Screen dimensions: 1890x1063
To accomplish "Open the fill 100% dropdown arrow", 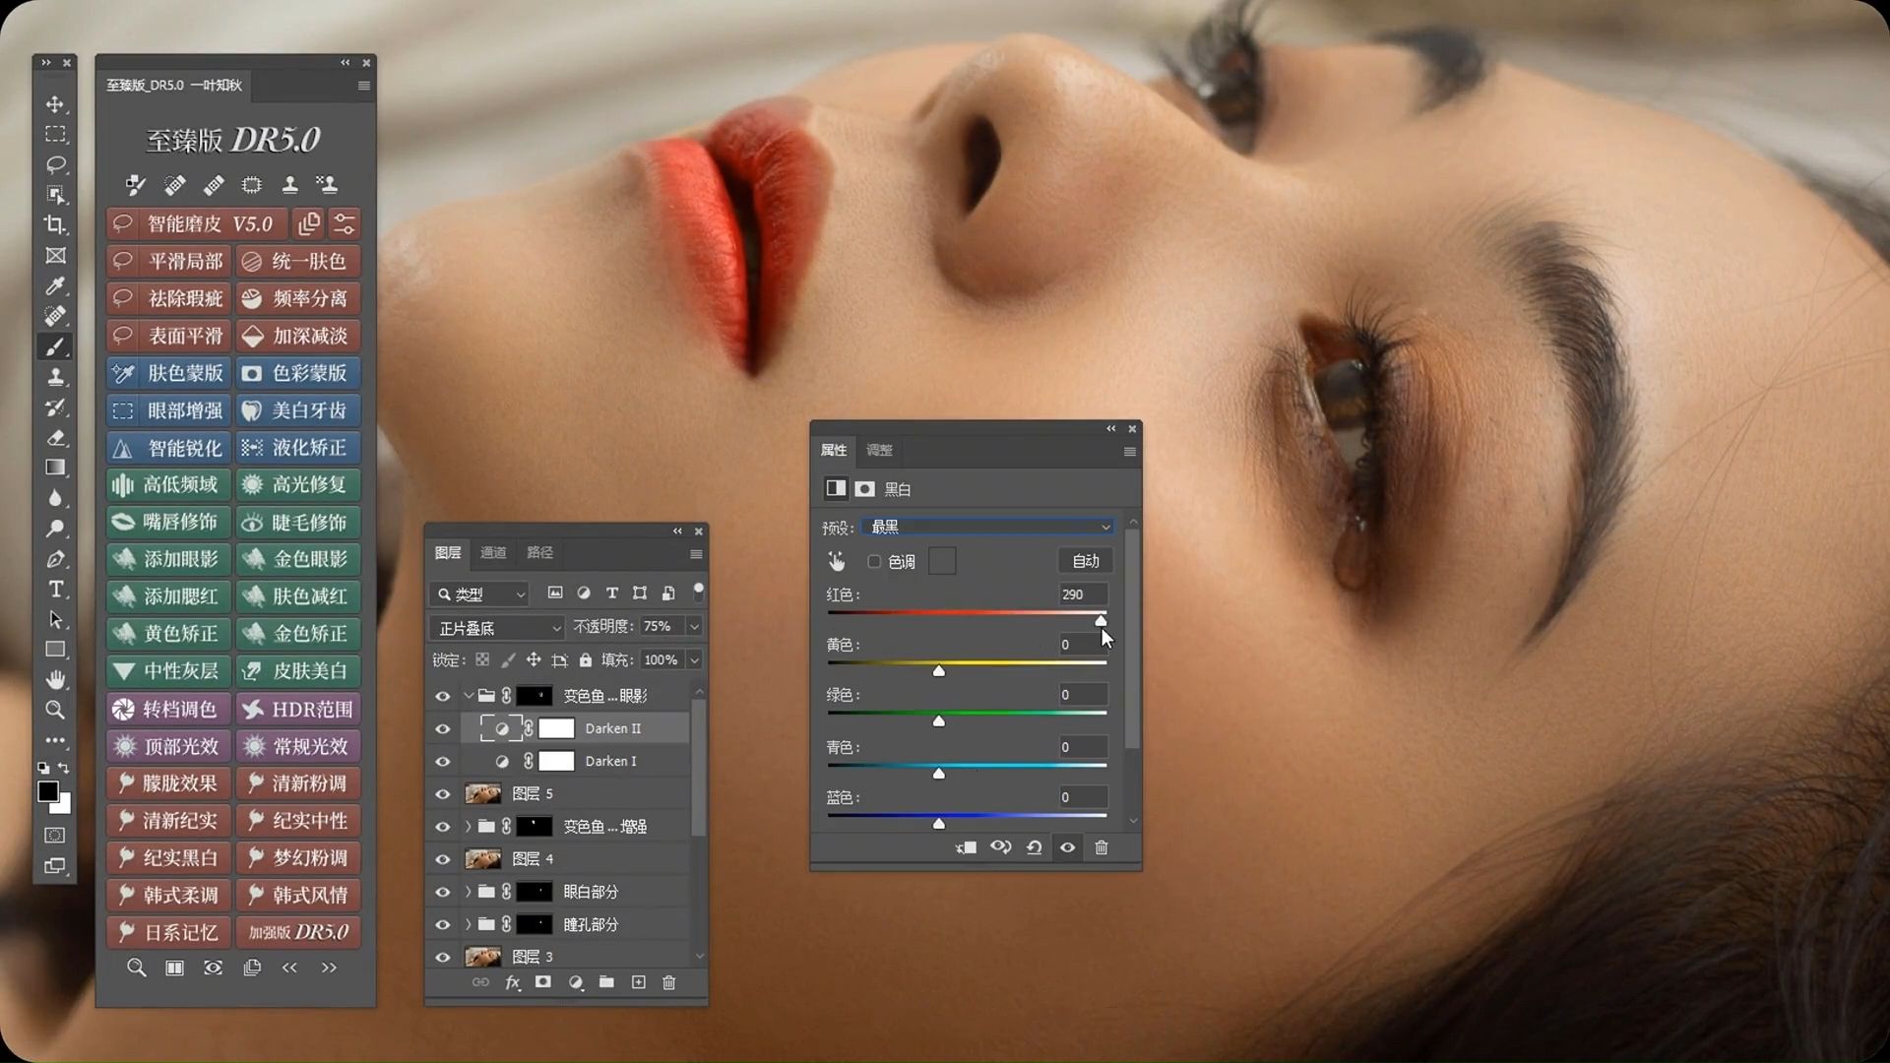I will pyautogui.click(x=694, y=660).
